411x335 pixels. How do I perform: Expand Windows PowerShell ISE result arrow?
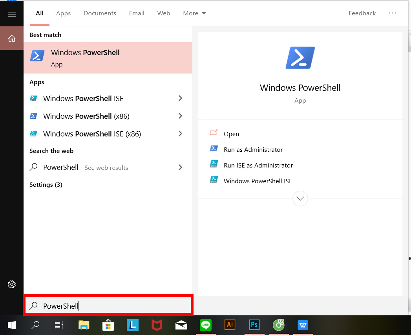tap(180, 98)
